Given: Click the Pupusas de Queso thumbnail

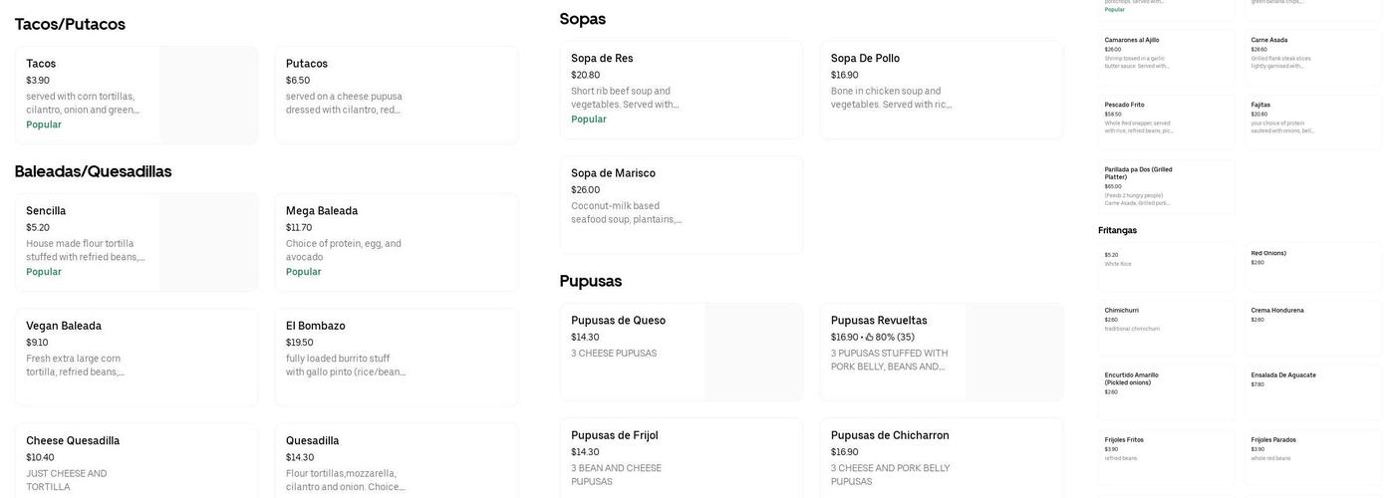Looking at the screenshot, I should tap(753, 352).
